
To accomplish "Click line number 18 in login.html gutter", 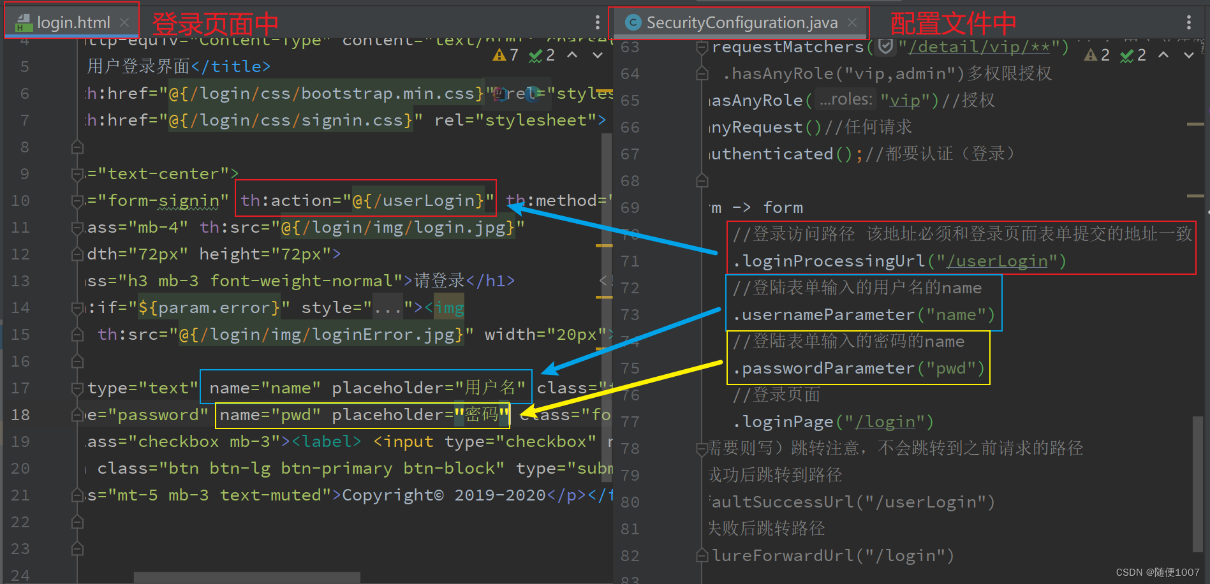I will 20,415.
